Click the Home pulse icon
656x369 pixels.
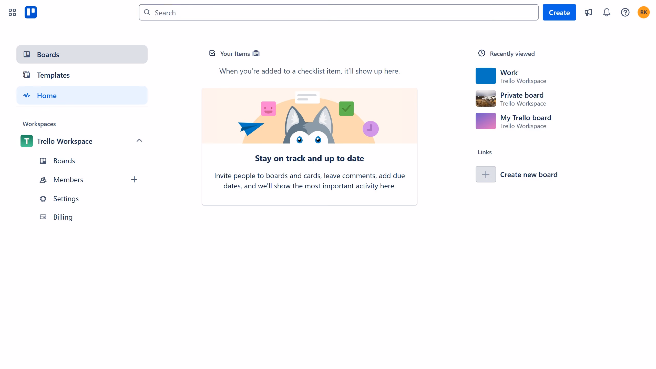(27, 95)
